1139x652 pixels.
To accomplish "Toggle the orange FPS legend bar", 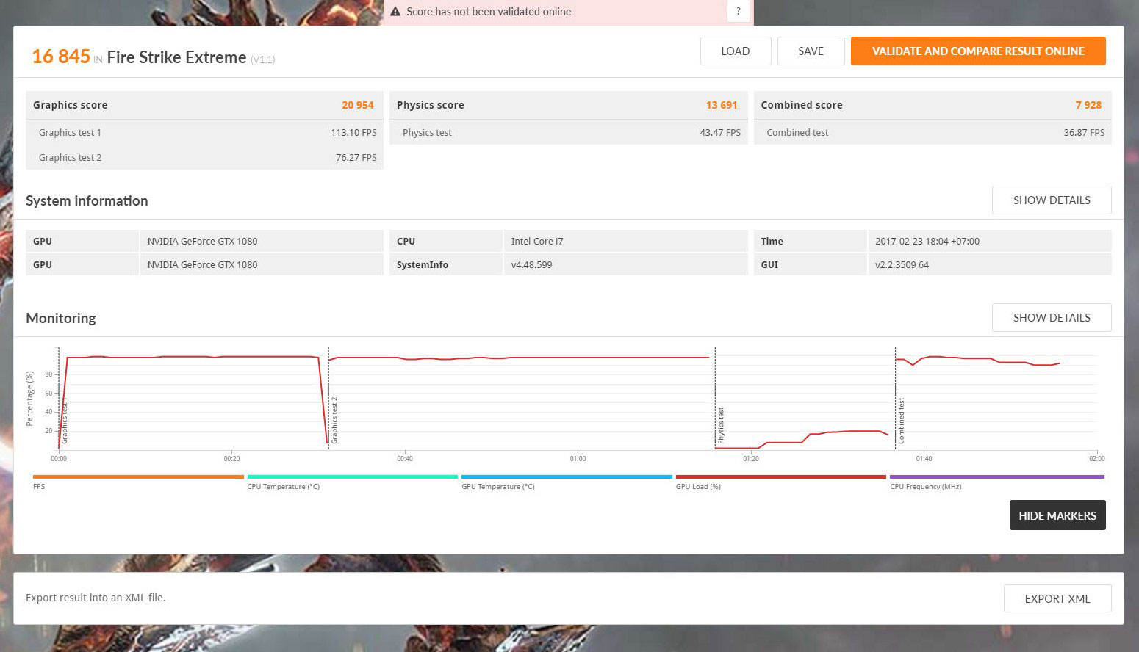I will [x=138, y=477].
